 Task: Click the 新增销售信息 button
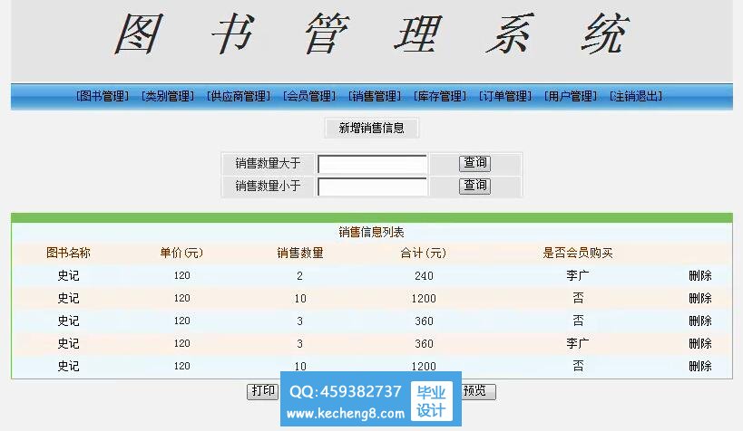[x=372, y=129]
